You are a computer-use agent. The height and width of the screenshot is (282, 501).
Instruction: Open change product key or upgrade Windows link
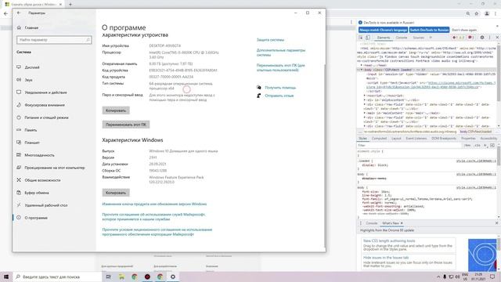point(154,204)
